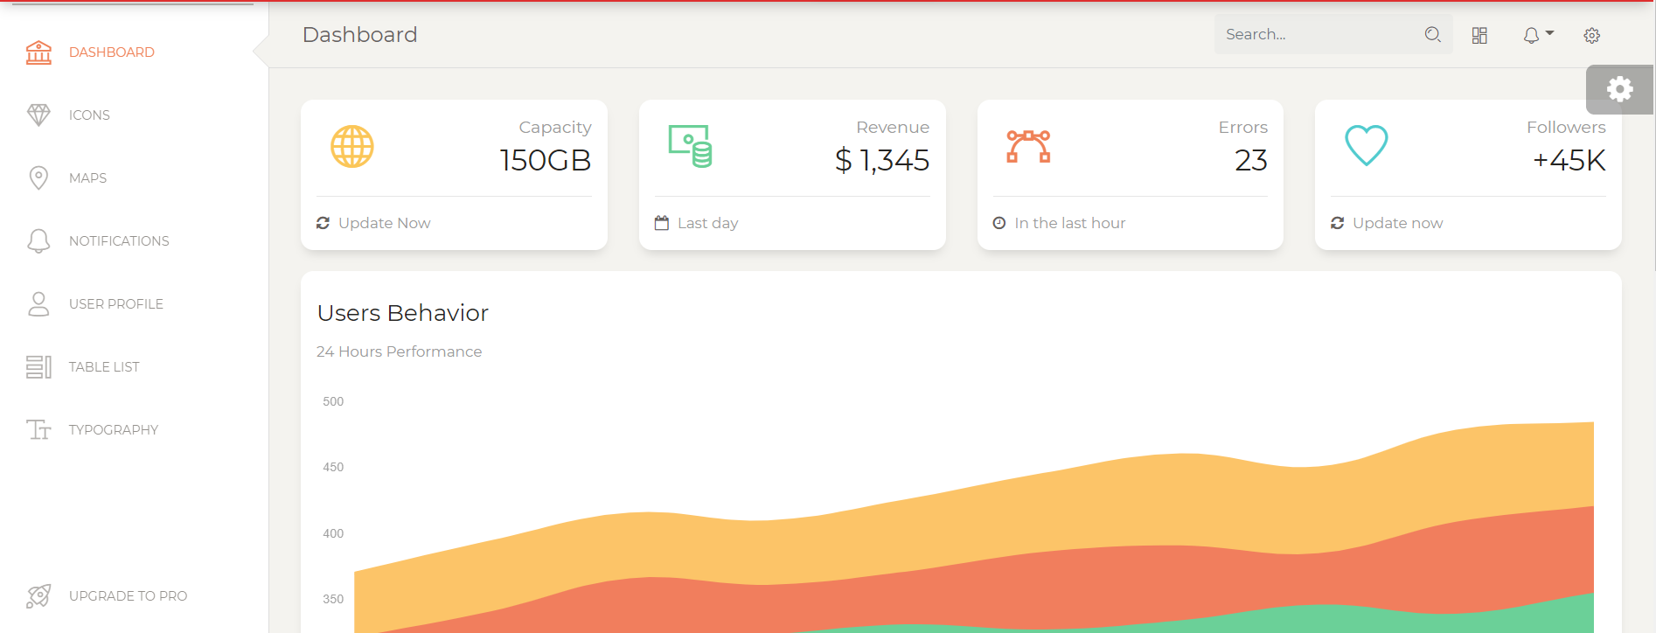The image size is (1656, 633).
Task: Click the 450 axis label on chart
Action: (x=333, y=467)
